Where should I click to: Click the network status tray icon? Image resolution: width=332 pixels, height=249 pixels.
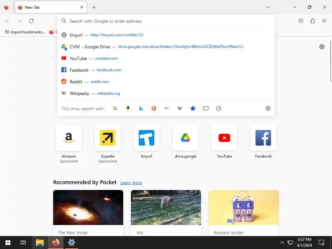[x=290, y=243]
